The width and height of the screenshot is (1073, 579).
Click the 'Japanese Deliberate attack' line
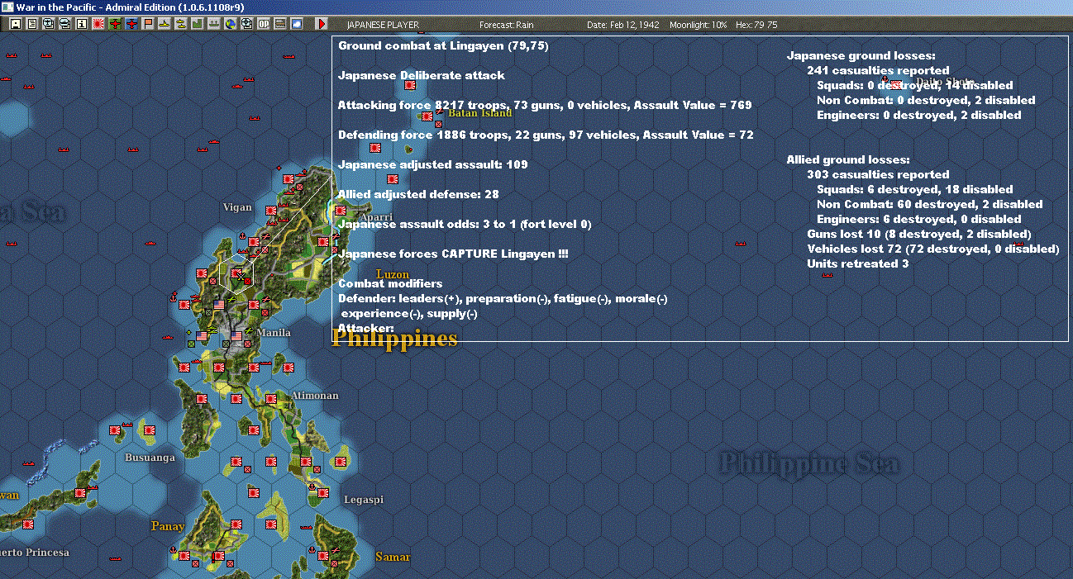(x=422, y=75)
